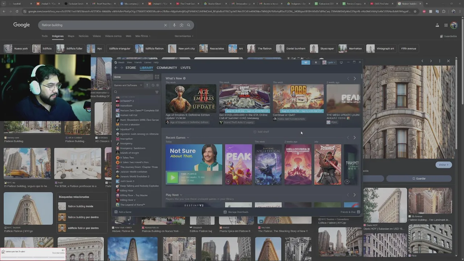Select Google 'Noticias' search tab
The width and height of the screenshot is (464, 261).
pyautogui.click(x=83, y=36)
